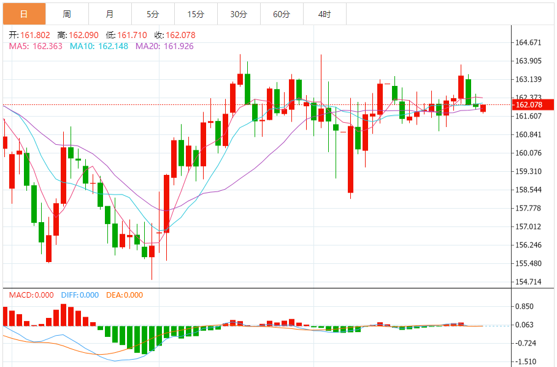Click the 158.544 price axis label
Image resolution: width=557 pixels, height=367 pixels.
pyautogui.click(x=528, y=190)
